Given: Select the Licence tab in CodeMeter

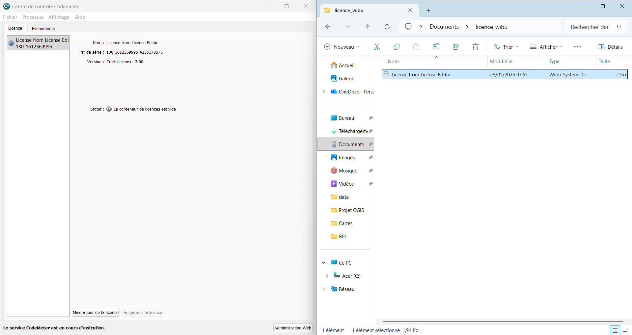Looking at the screenshot, I should [15, 28].
